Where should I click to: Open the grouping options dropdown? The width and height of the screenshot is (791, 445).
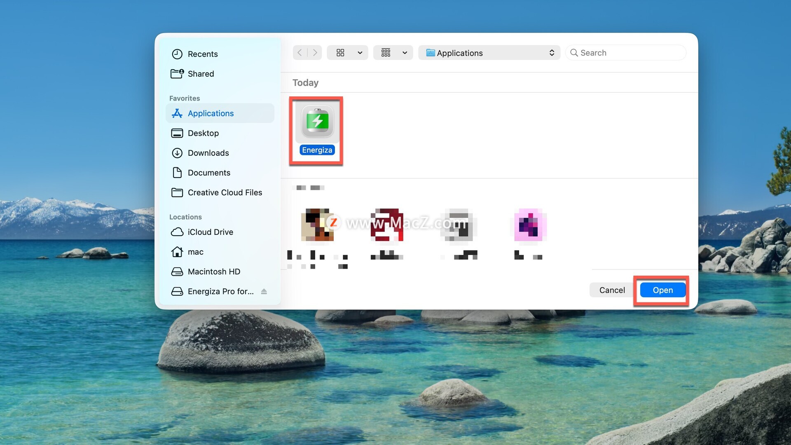pyautogui.click(x=393, y=53)
